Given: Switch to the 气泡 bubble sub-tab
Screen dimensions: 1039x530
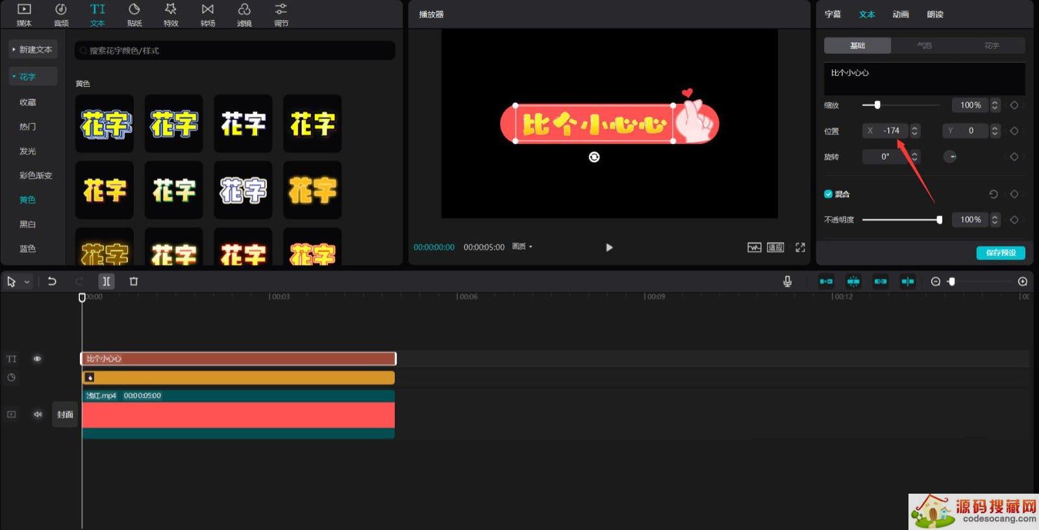Looking at the screenshot, I should tap(924, 45).
